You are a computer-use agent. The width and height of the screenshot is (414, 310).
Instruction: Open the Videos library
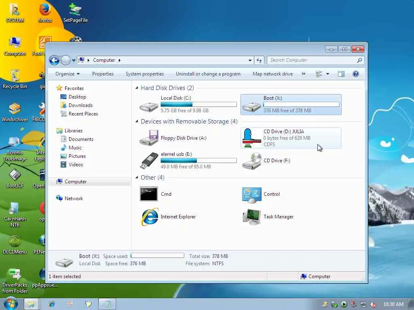pos(76,165)
